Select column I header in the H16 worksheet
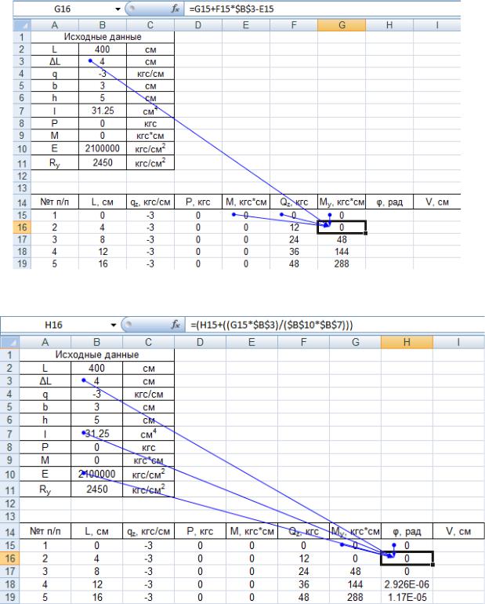Viewport: 485px width, 604px height. point(458,342)
